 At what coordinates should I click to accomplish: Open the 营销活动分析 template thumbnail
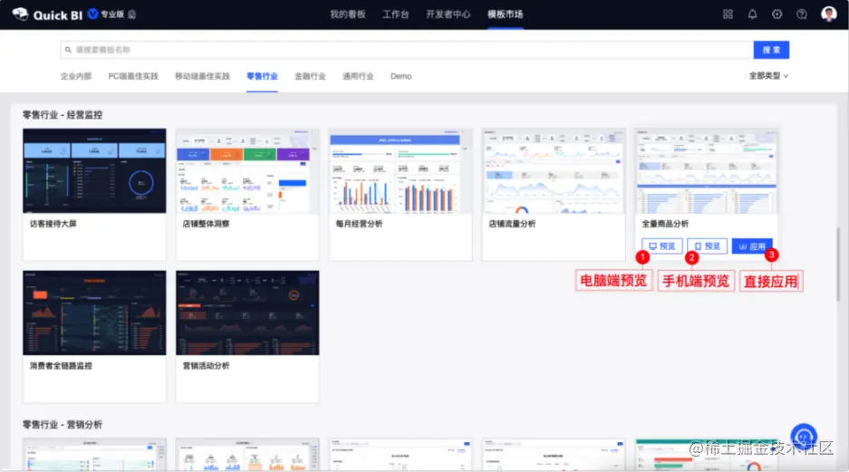click(x=247, y=313)
